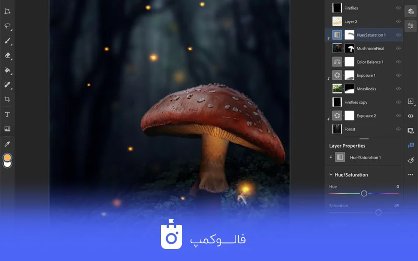Click the Hue value "0"
Screen dimensions: 418x261
coord(398,187)
